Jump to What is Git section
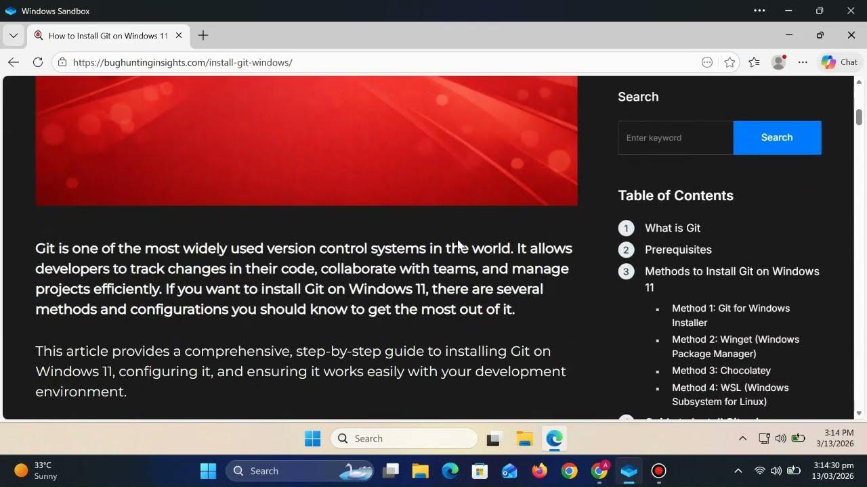The width and height of the screenshot is (867, 487). [x=673, y=228]
